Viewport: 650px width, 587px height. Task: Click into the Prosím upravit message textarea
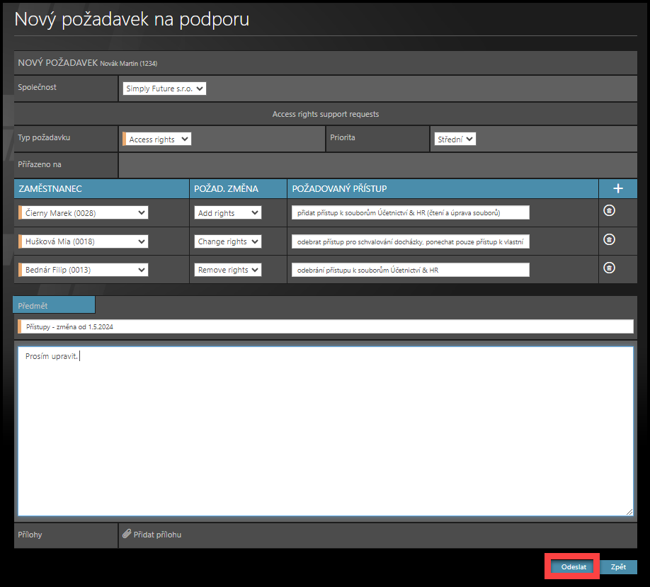[x=325, y=431]
